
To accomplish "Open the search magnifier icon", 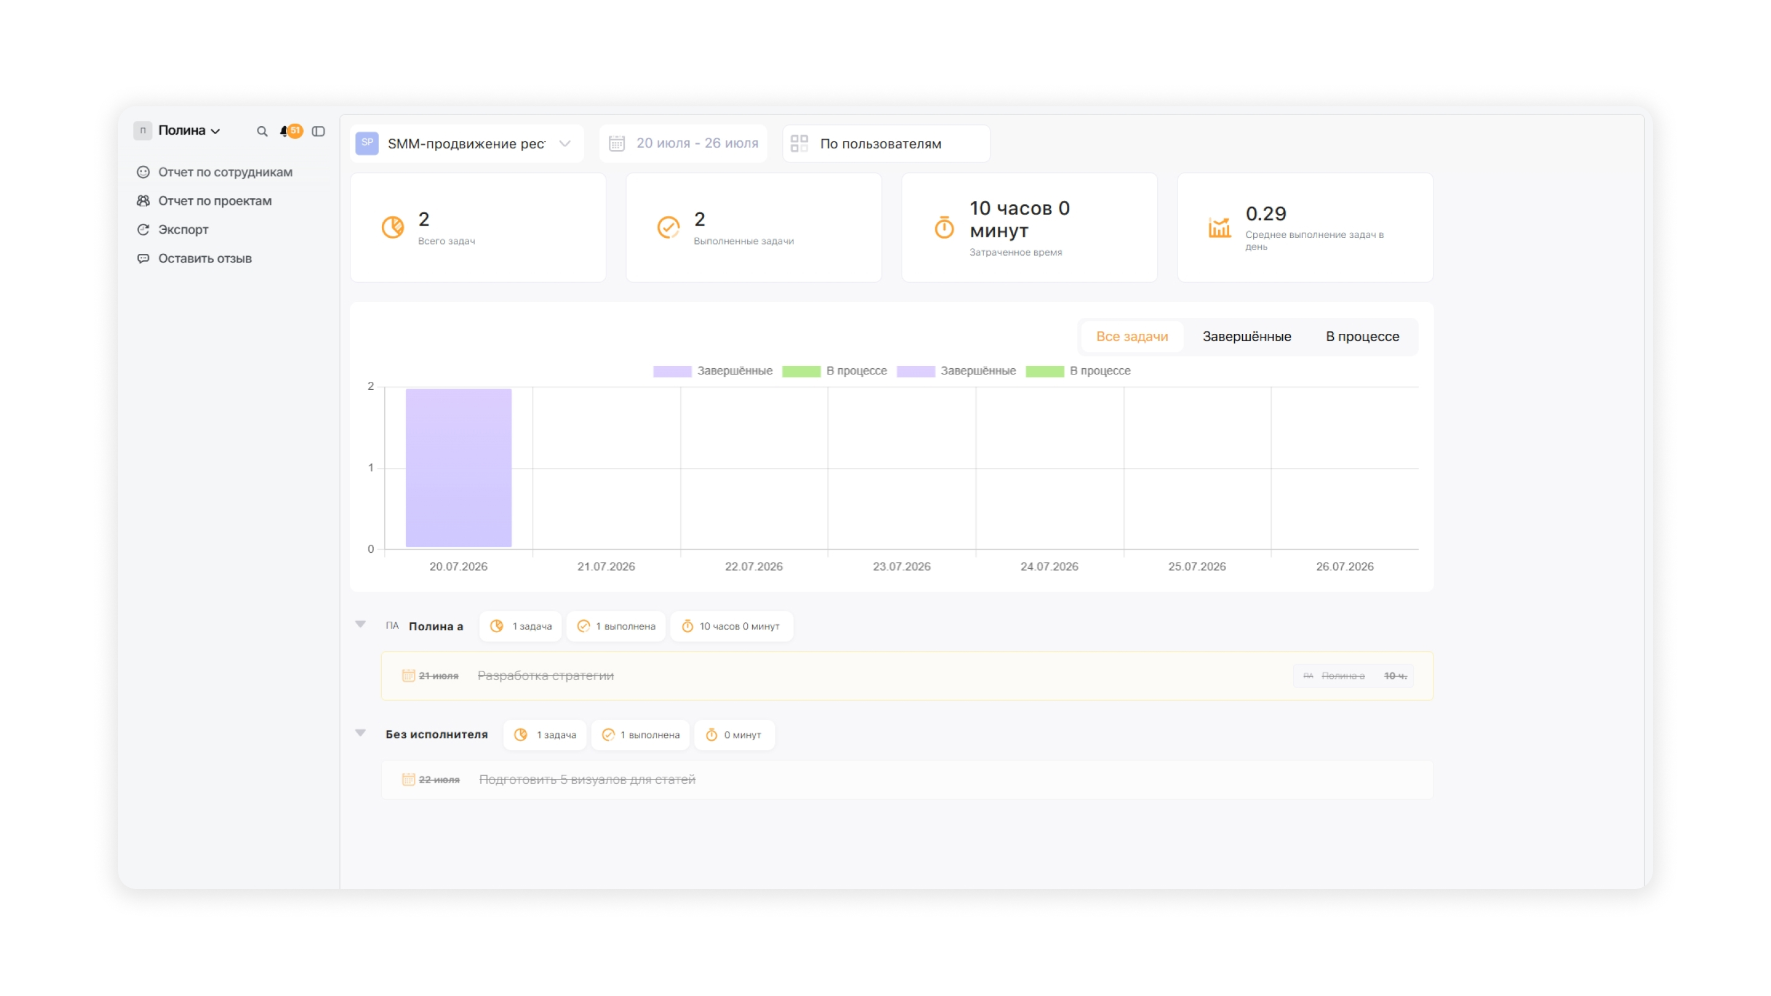I will tap(262, 132).
